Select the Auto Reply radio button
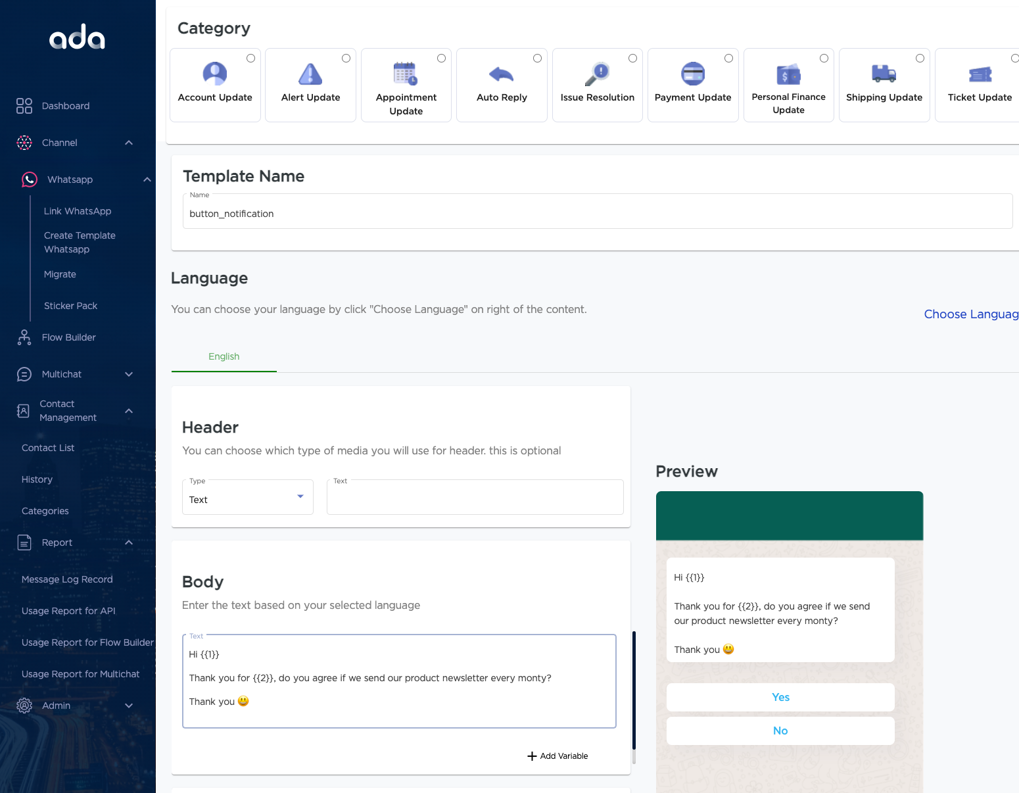1019x793 pixels. click(x=537, y=59)
